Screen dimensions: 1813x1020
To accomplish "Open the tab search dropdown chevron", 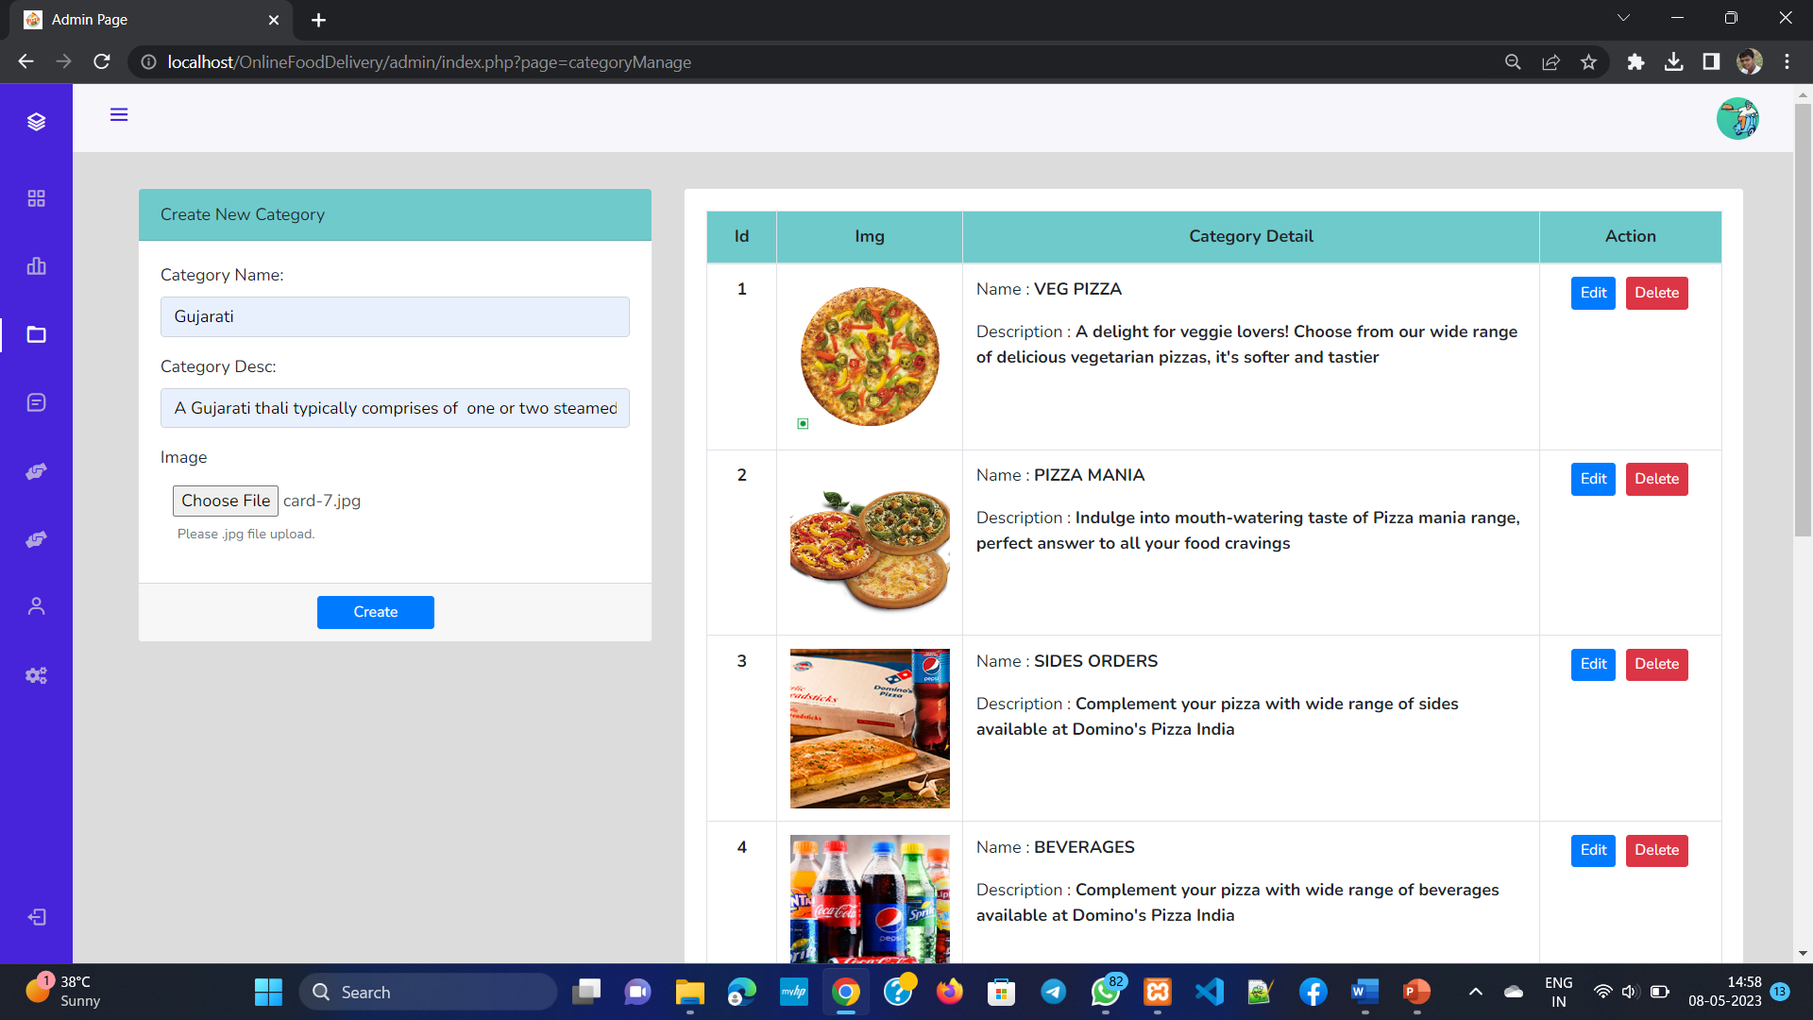I will tap(1623, 18).
